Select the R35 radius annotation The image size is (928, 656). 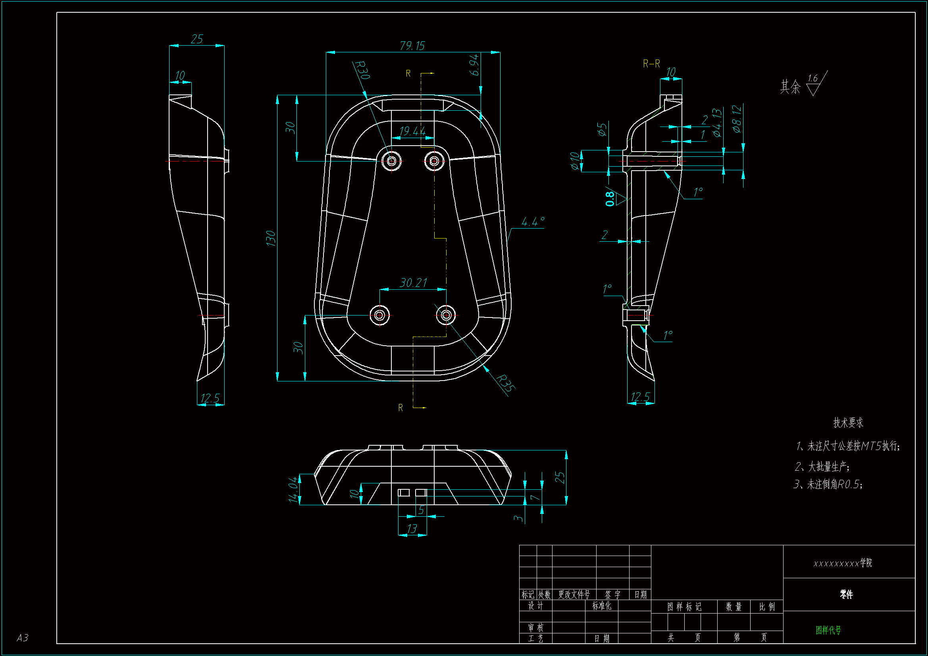point(505,383)
